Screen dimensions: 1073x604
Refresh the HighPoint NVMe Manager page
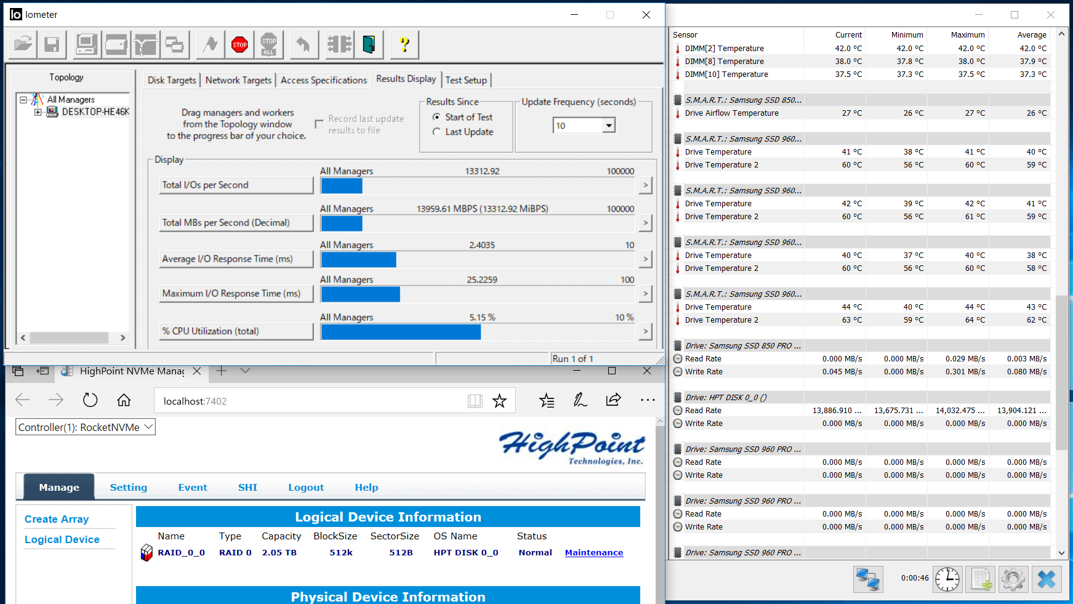(90, 400)
